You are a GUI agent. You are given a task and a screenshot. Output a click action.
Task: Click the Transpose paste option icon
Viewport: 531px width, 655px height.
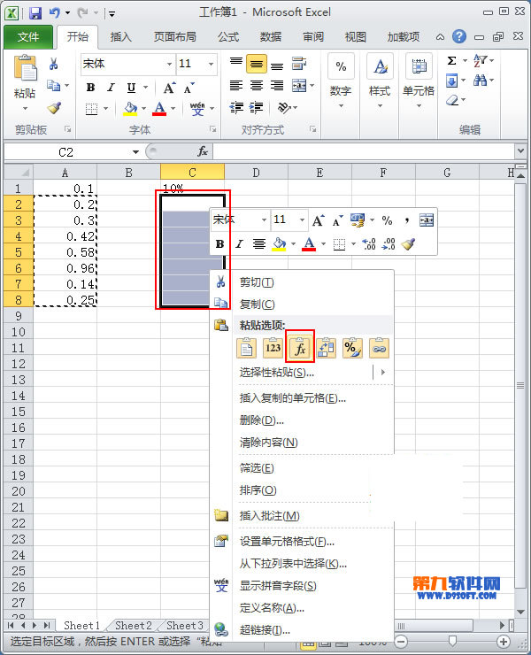(327, 347)
